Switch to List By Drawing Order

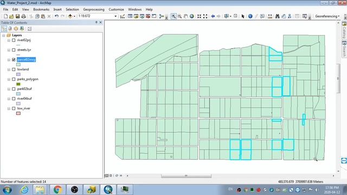[4, 29]
